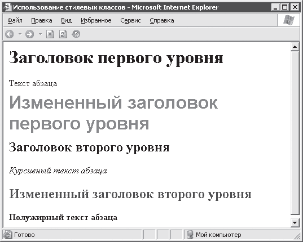Image resolution: width=303 pixels, height=242 pixels.
Task: Click the Stop loading page icon
Action: (50, 34)
